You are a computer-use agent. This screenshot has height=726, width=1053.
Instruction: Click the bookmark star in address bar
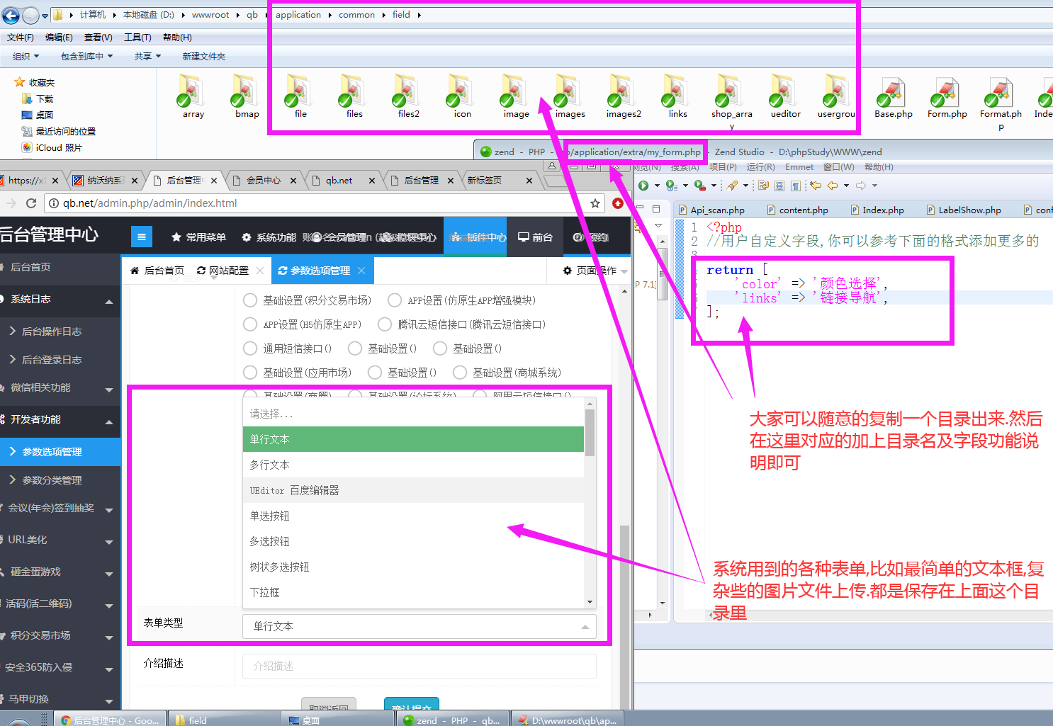(x=595, y=203)
